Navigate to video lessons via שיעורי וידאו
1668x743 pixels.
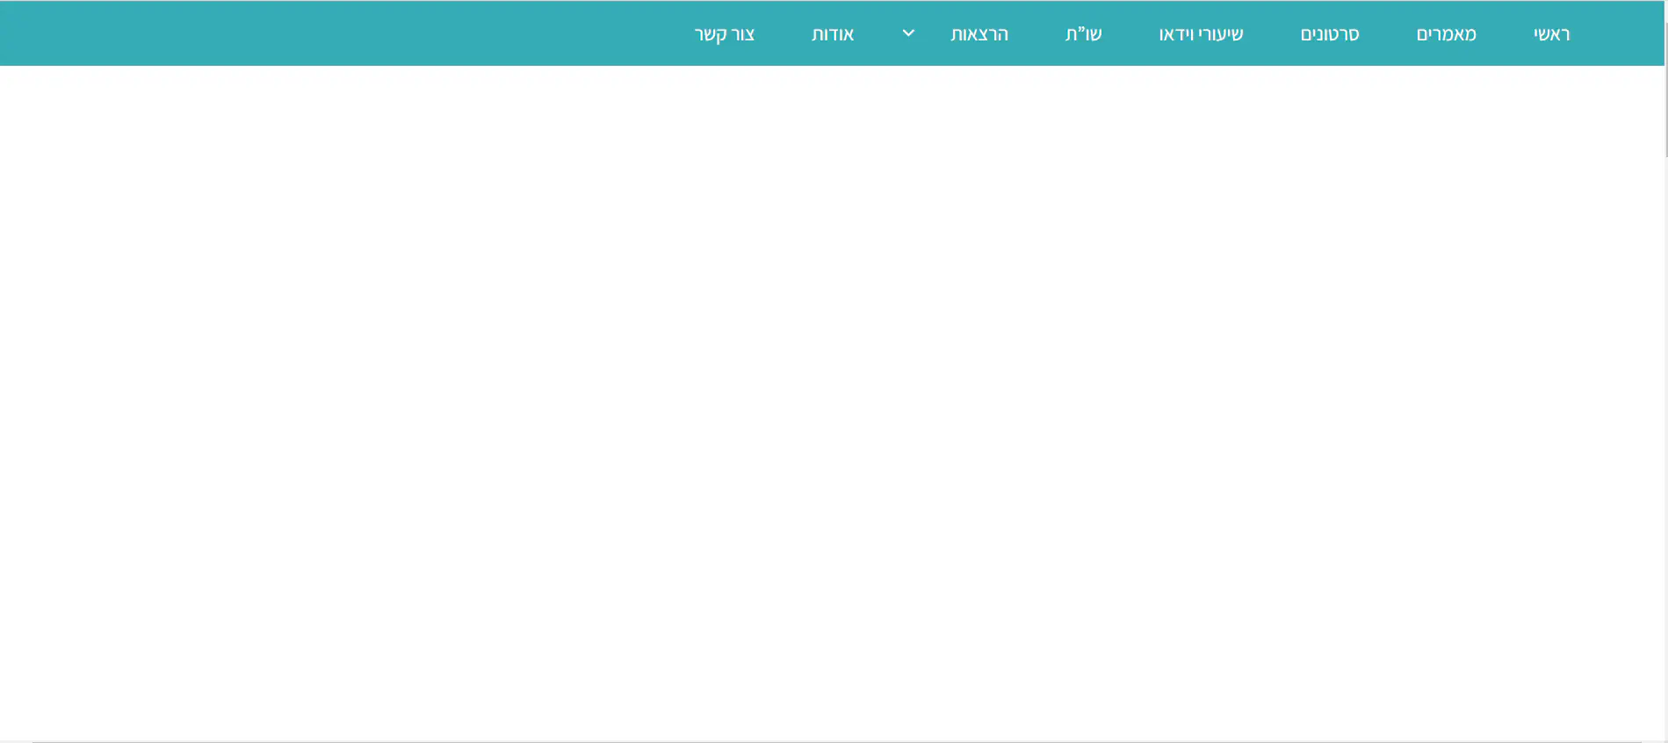tap(1201, 34)
